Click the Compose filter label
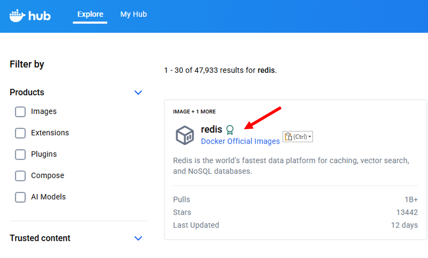This screenshot has width=428, height=258. (x=48, y=175)
